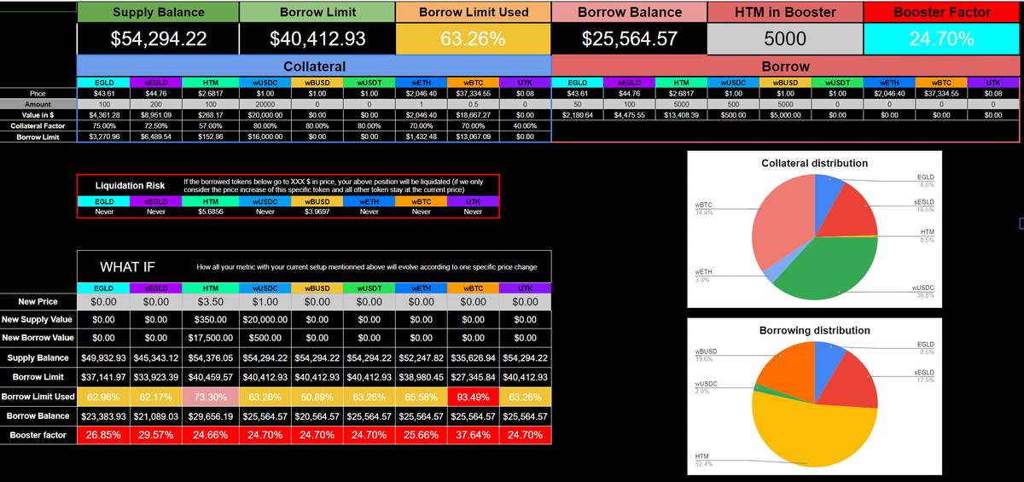Select the 73.30% borrow limit used cell
Viewport: 1024px width, 482px height.
tap(209, 397)
